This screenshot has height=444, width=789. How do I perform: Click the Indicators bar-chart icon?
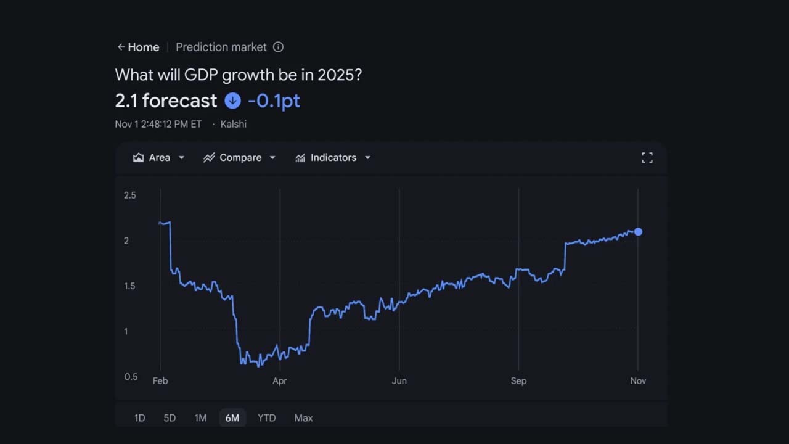point(300,157)
